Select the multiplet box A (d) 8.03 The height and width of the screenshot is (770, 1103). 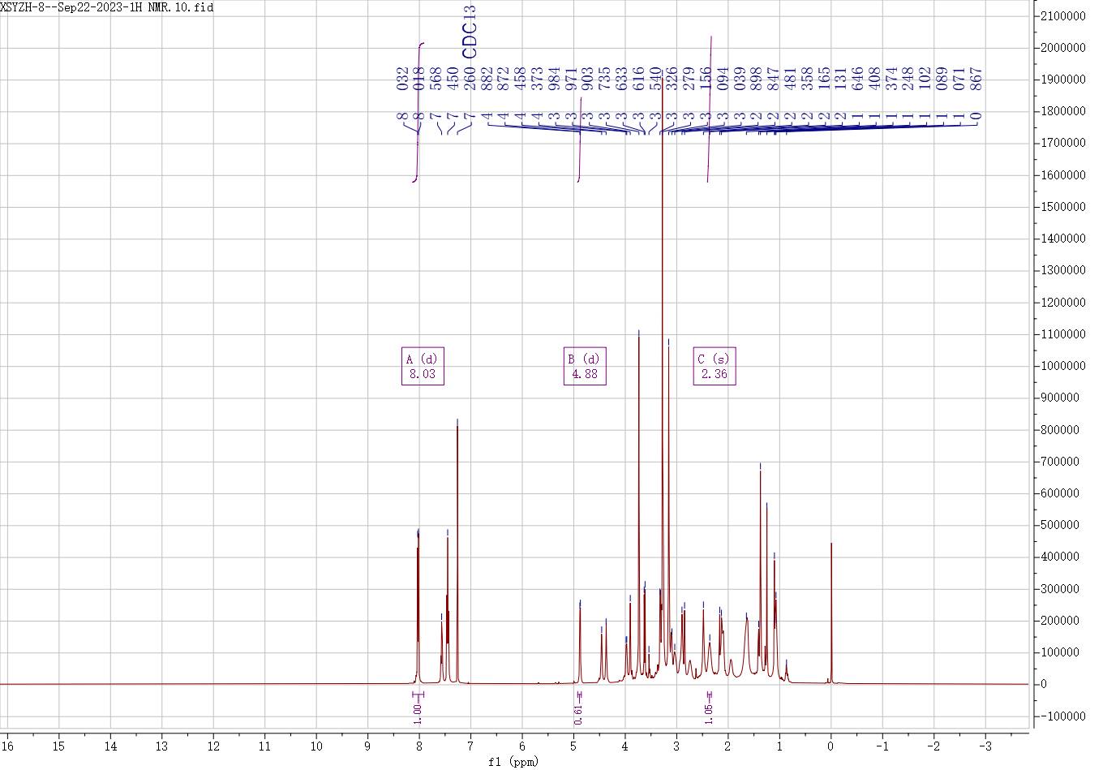(423, 366)
